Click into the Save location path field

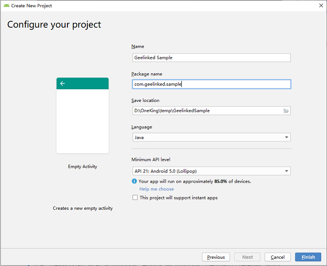[206, 111]
